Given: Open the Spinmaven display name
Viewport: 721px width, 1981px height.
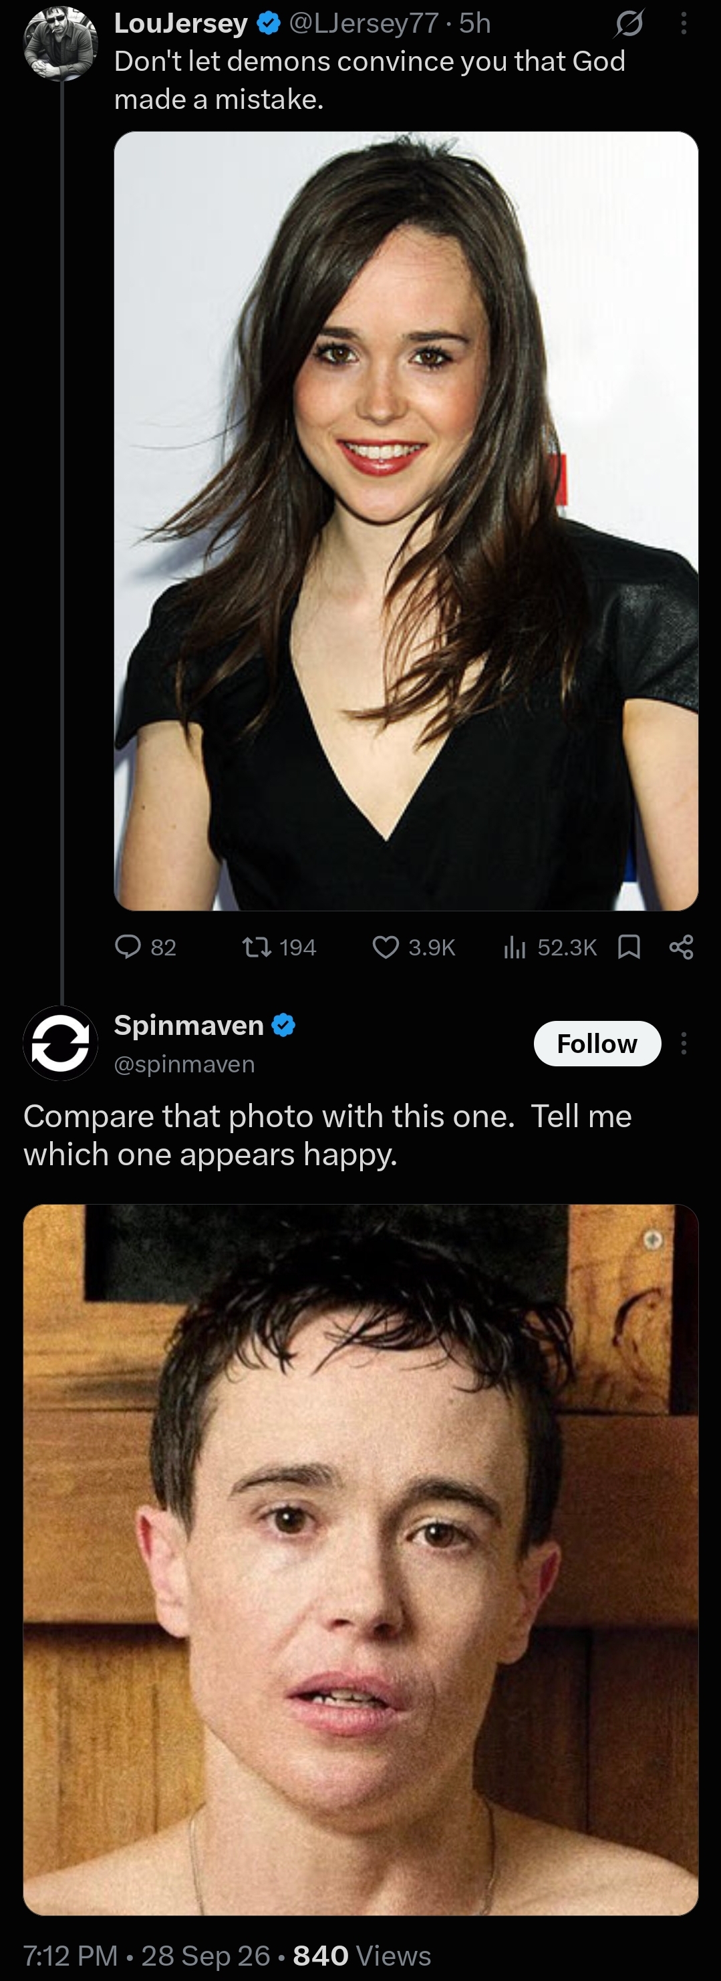Looking at the screenshot, I should (189, 1025).
